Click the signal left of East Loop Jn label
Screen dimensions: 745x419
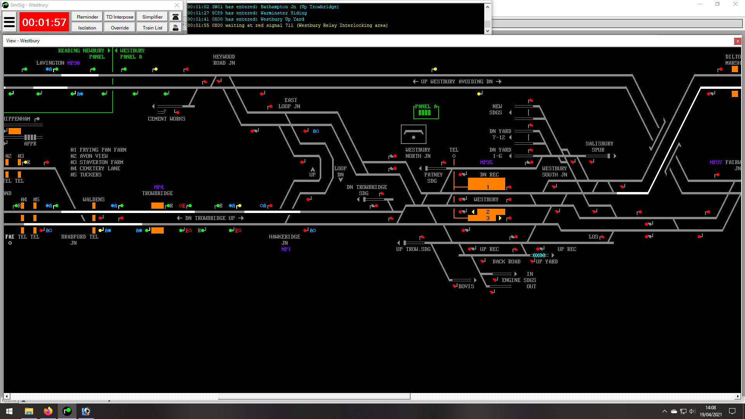[x=270, y=106]
